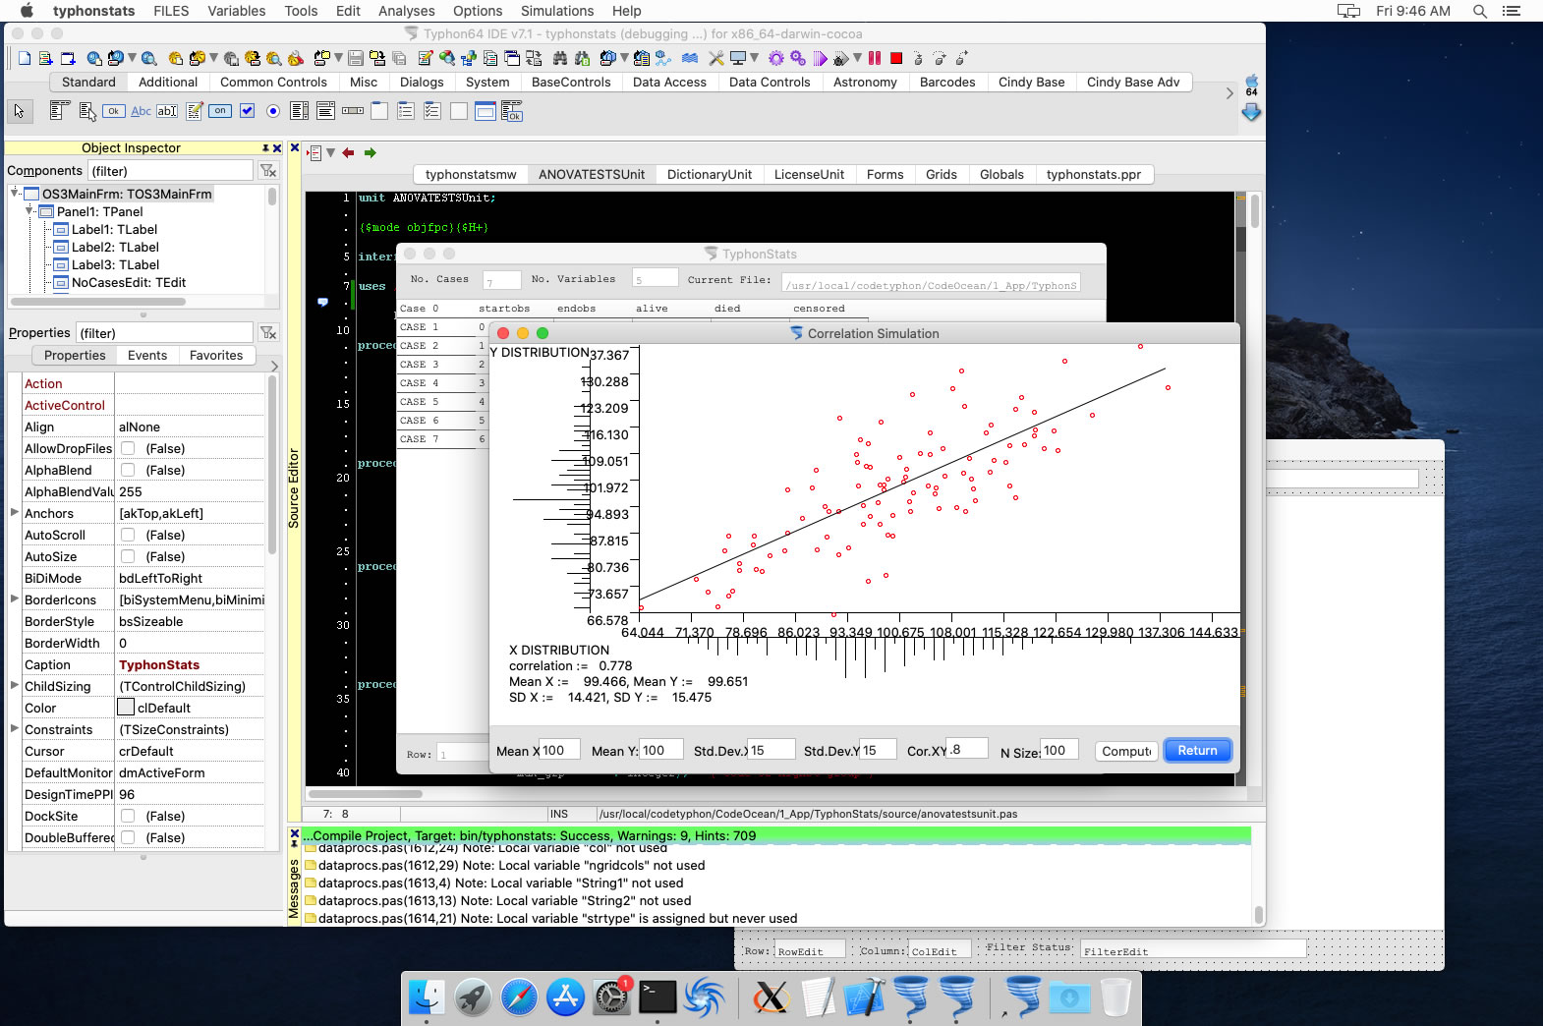Click the Color clDefault swatch
1543x1026 pixels.
(126, 708)
